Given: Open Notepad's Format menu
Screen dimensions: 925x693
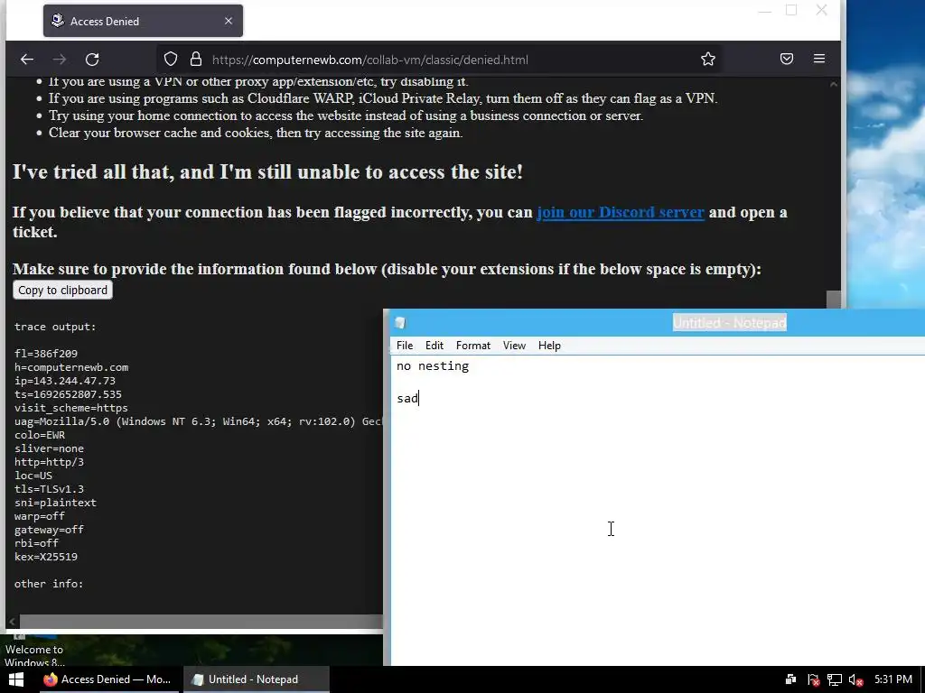Looking at the screenshot, I should (473, 346).
